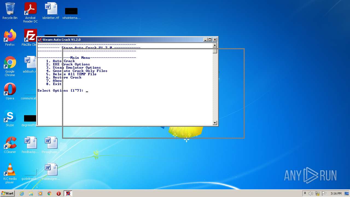Open the Action Center flag icon
This screenshot has width=350, height=197.
(324, 193)
